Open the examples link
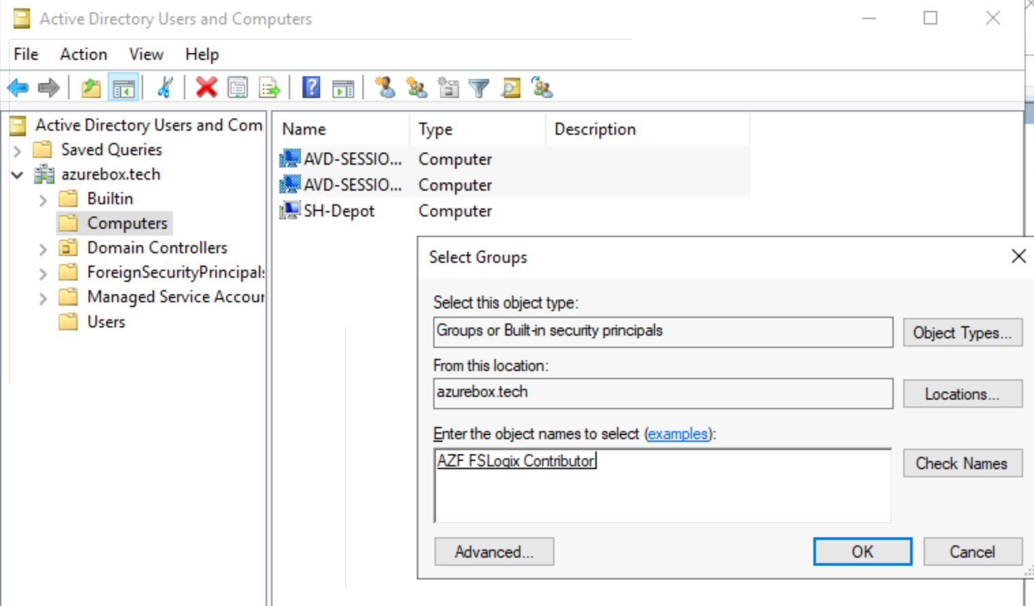 tap(678, 434)
